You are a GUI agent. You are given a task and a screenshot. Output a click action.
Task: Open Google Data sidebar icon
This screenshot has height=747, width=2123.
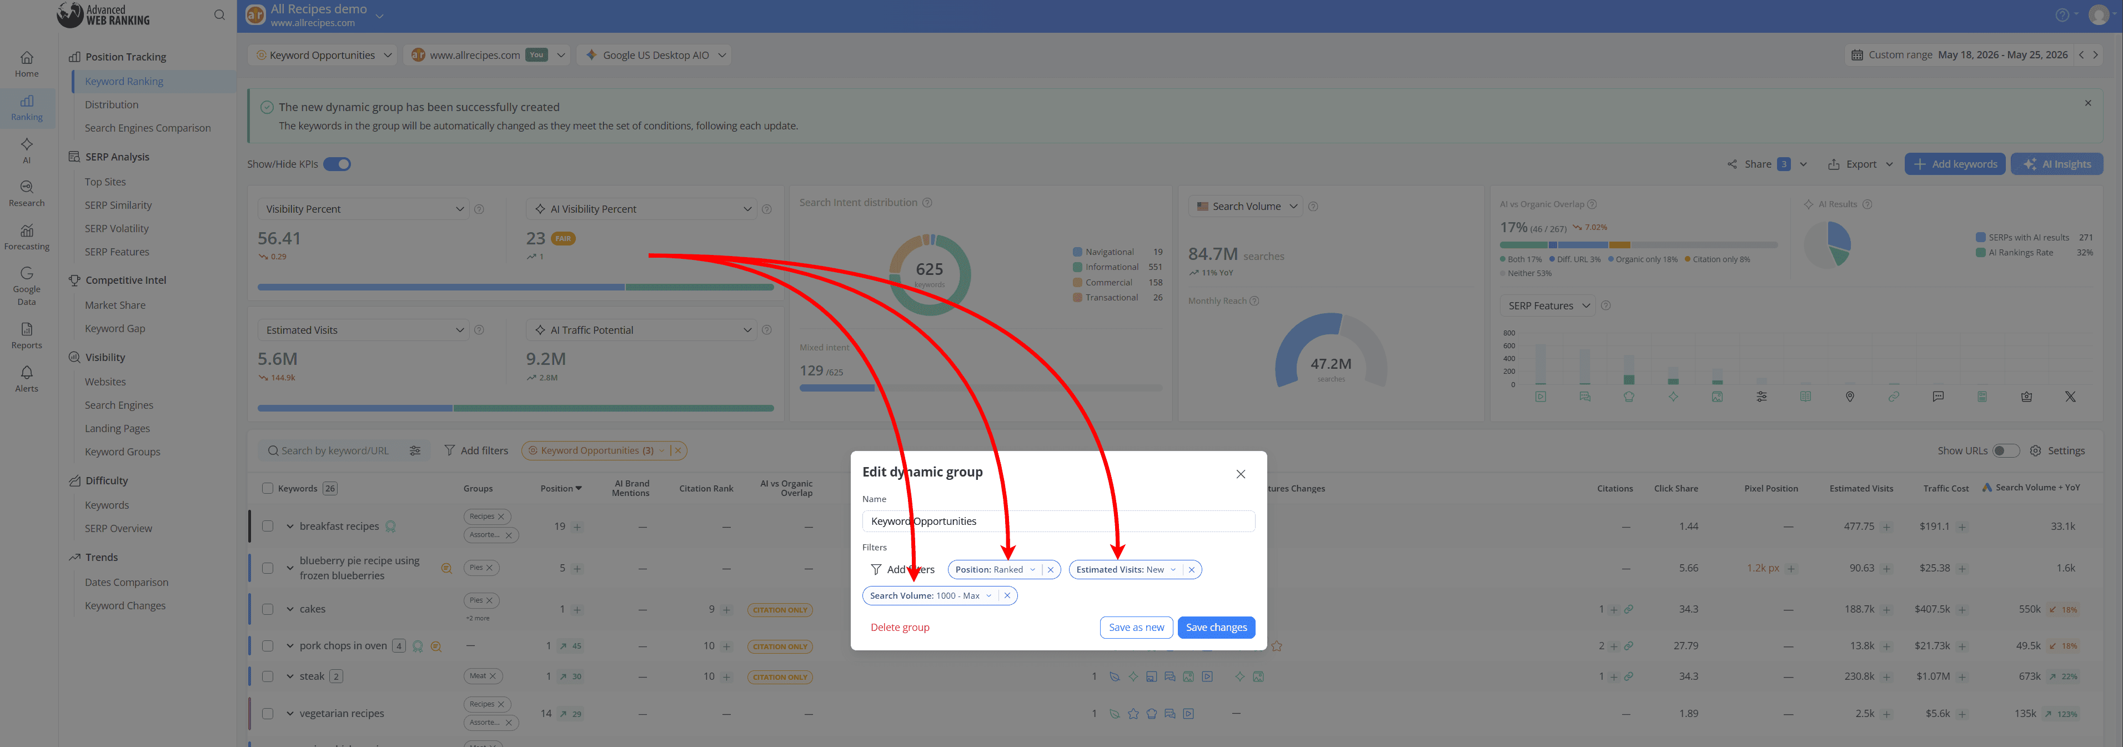[x=26, y=286]
